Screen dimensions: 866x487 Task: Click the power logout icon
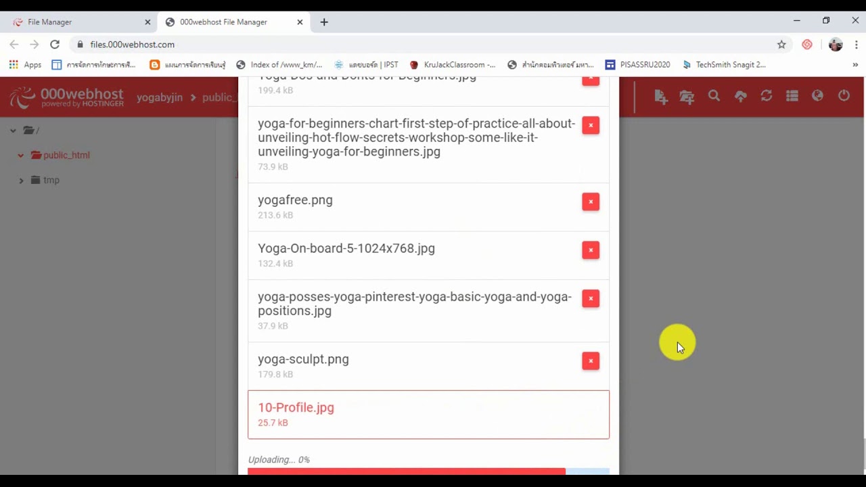click(x=844, y=96)
